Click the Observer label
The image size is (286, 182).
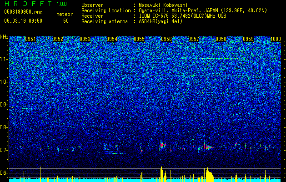click(x=92, y=5)
